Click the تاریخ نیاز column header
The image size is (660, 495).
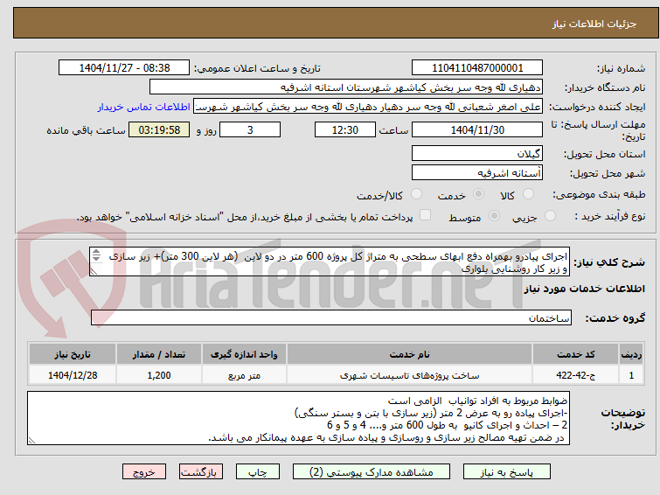pyautogui.click(x=73, y=354)
